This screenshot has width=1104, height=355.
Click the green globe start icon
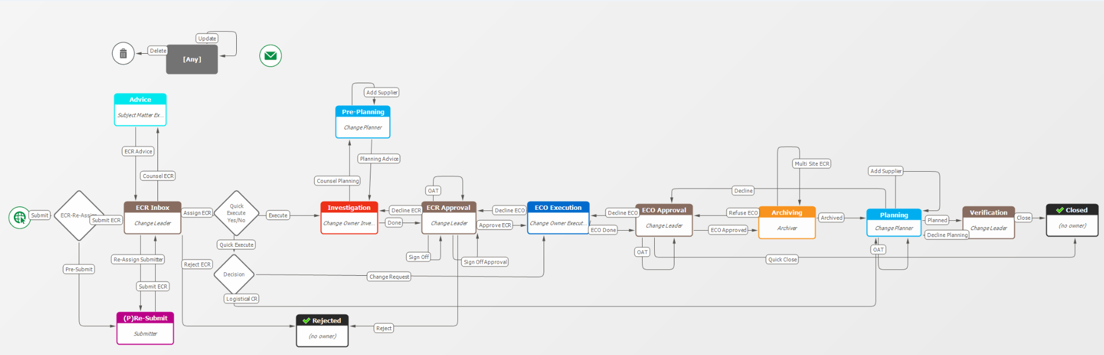[20, 217]
